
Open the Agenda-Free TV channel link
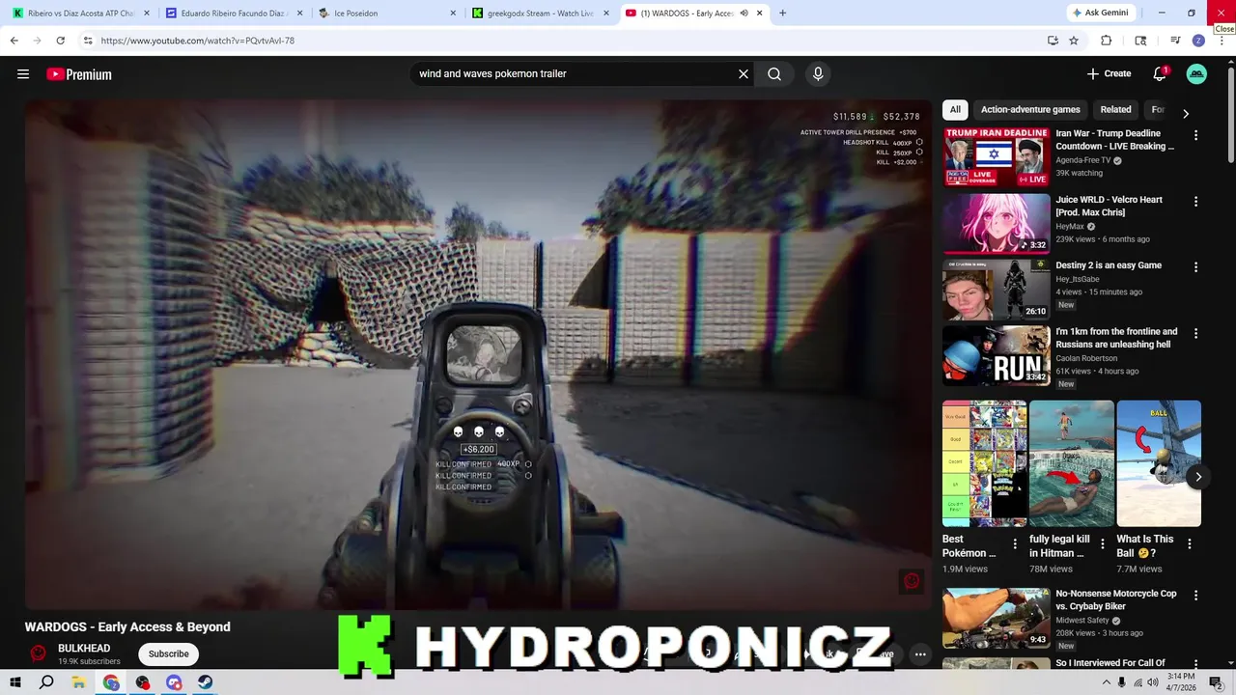click(1083, 160)
